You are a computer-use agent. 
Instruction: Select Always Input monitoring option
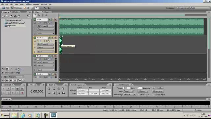coord(153,95)
